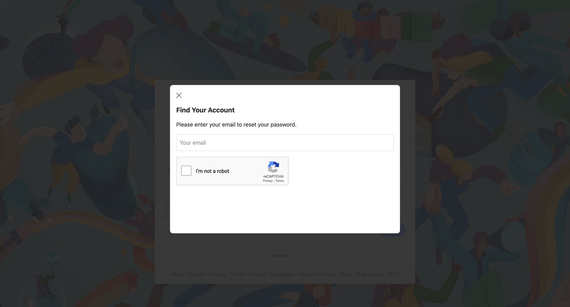Image resolution: width=570 pixels, height=307 pixels.
Task: Click the Your email input field
Action: (x=285, y=143)
